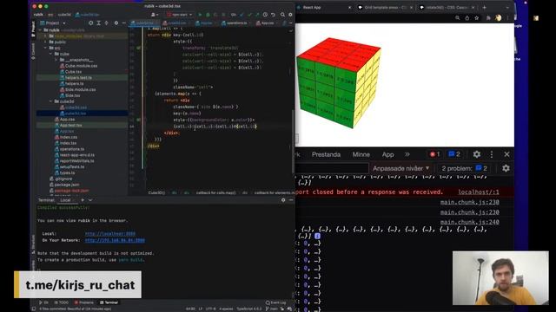Switch to React App browser tab
556x312 pixels.
[x=322, y=7]
